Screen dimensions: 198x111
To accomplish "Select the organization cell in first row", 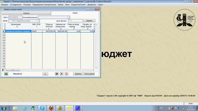I will (18, 31).
